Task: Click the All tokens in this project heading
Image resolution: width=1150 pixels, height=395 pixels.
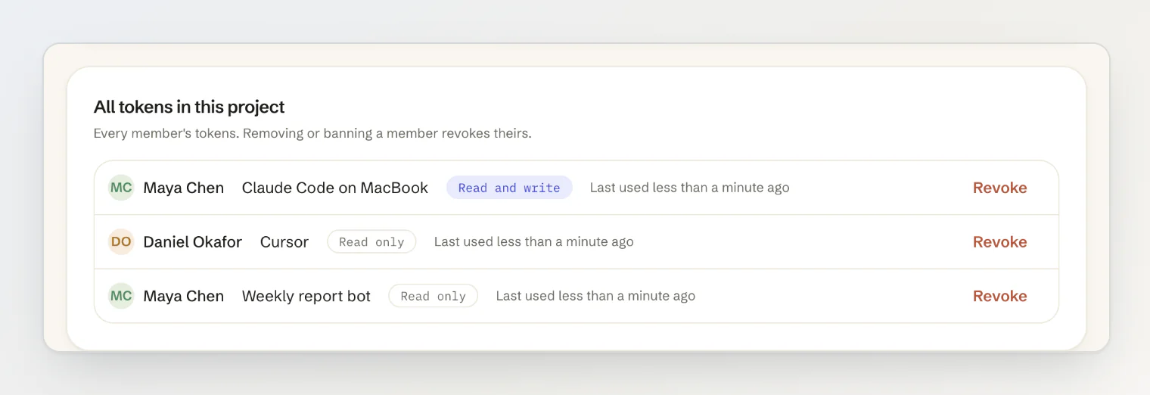Action: click(x=189, y=107)
